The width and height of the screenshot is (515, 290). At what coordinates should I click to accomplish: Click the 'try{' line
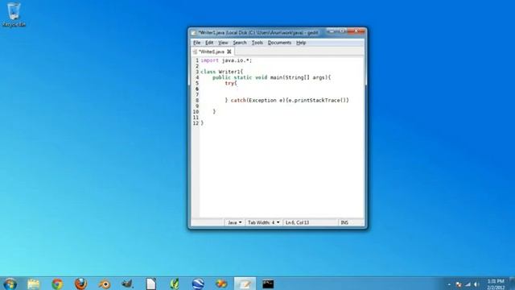[231, 83]
